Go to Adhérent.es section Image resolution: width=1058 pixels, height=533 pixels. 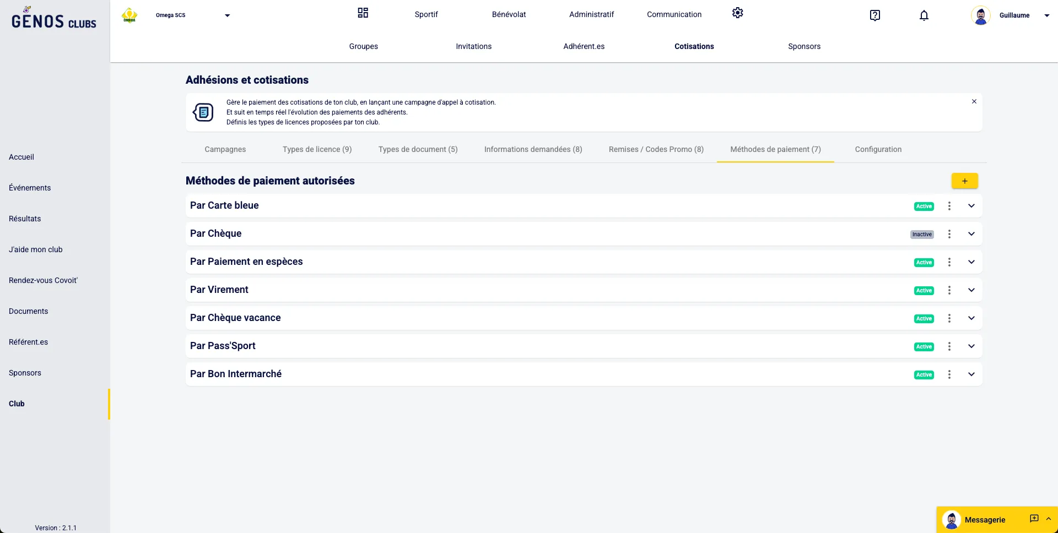pos(584,47)
